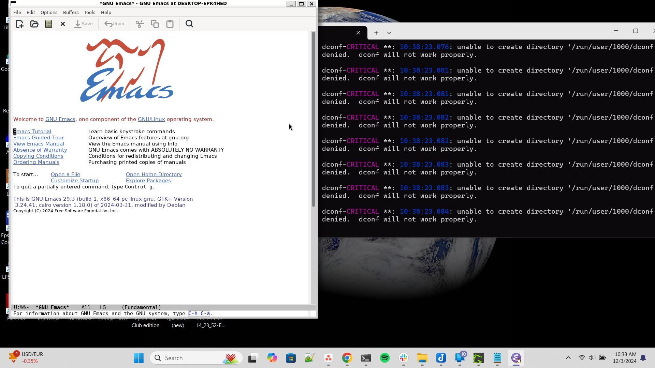Image resolution: width=655 pixels, height=368 pixels.
Task: Click the Emacs window scrollbar
Action: (313, 119)
